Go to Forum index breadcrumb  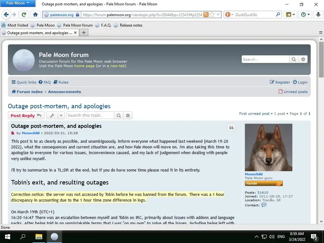click(27, 91)
